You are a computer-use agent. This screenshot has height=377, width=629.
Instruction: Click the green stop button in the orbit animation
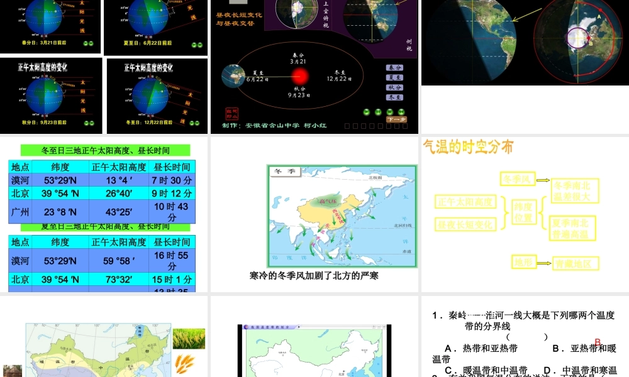click(x=389, y=112)
